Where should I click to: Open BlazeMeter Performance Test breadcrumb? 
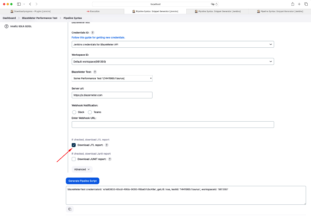(x=40, y=18)
